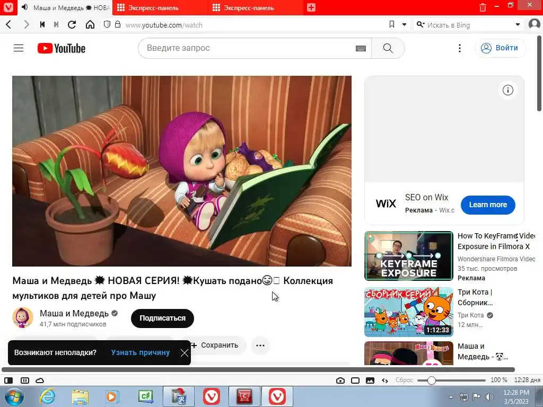Expand the Bing search history dropdown
Screen dimensions: 543x407
(518, 24)
